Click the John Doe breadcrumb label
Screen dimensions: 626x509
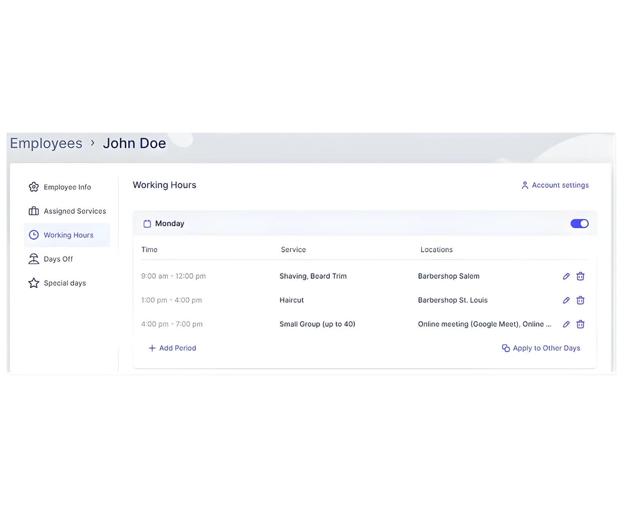[135, 143]
